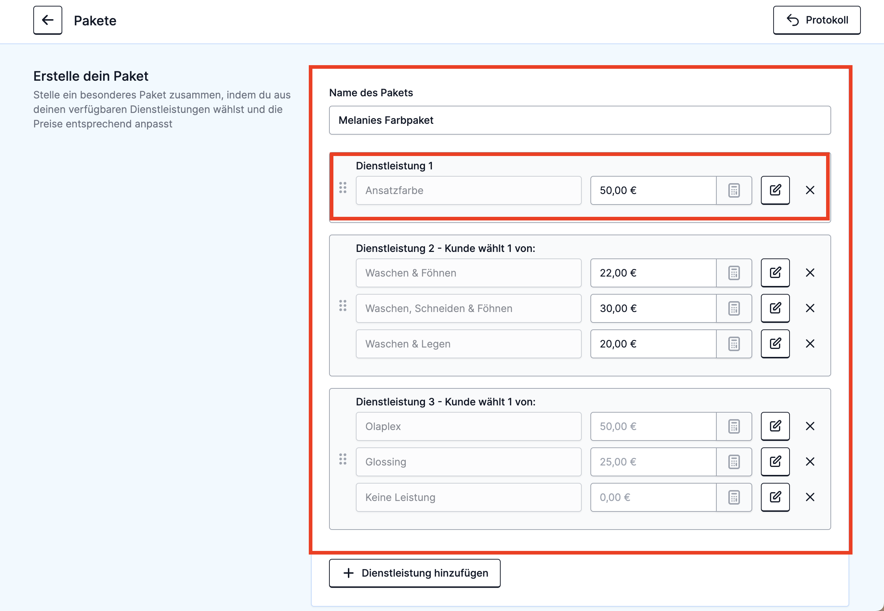Open calculator for Glossing price
This screenshot has width=884, height=611.
click(x=734, y=462)
